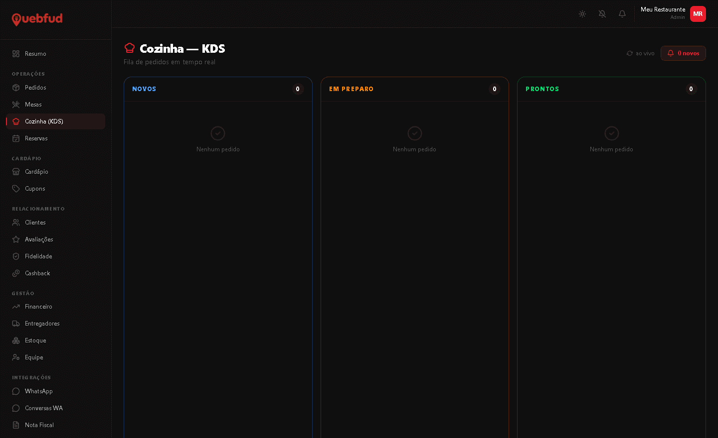Screen dimensions: 718x438
Task: Open Clientes from sidebar
Action: 55,222
